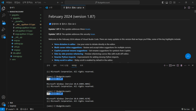The image size is (196, 111).
Task: Open the View menu
Action: [38, 2]
